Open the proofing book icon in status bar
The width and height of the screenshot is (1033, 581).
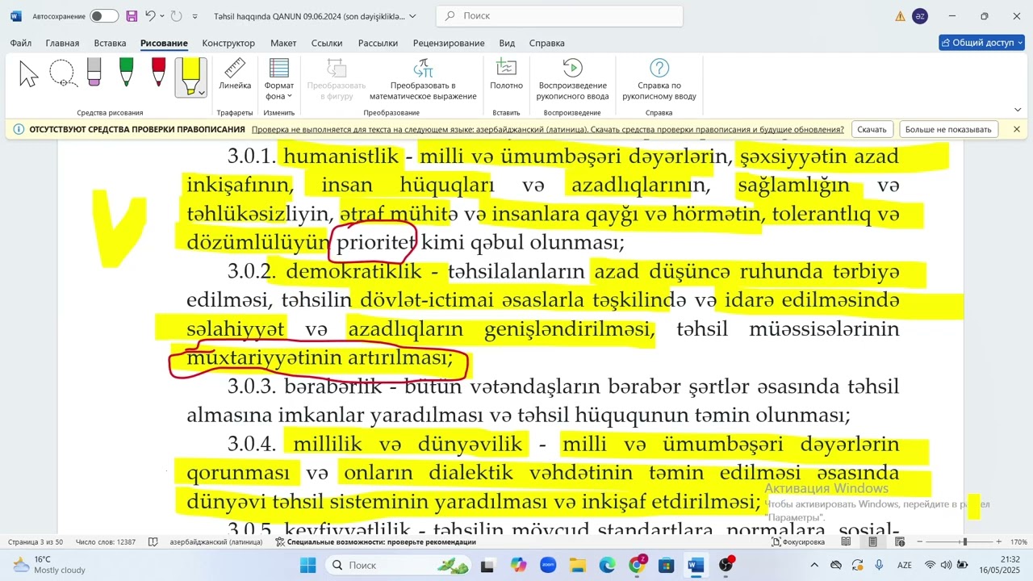[153, 542]
